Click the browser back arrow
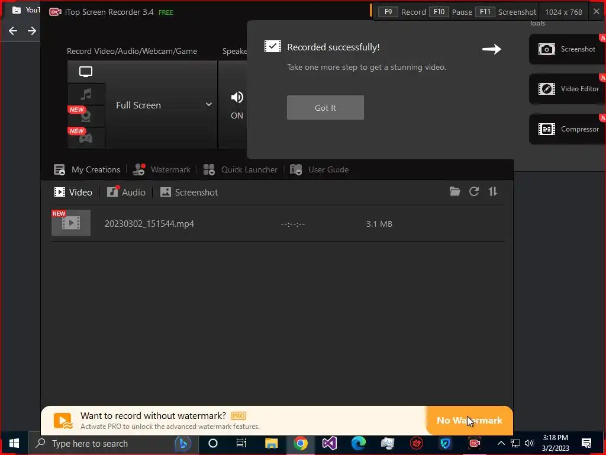Screen dimensions: 606x455 (x=13, y=31)
